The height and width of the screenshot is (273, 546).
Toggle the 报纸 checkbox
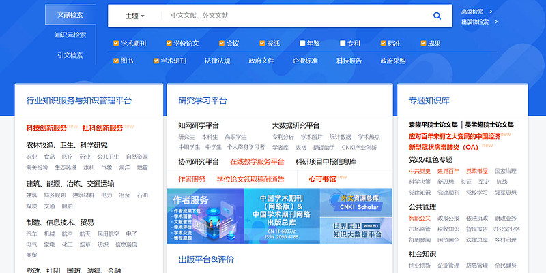[x=262, y=43]
